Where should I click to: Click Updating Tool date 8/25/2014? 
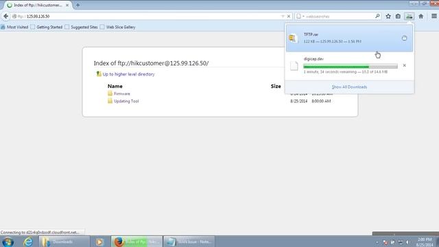(x=299, y=101)
